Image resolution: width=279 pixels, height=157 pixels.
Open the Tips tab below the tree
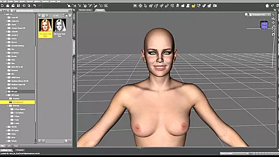coord(3,146)
